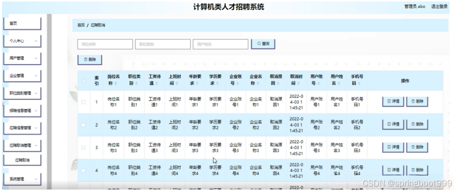Open the 管理员 abo account label

[x=414, y=6]
